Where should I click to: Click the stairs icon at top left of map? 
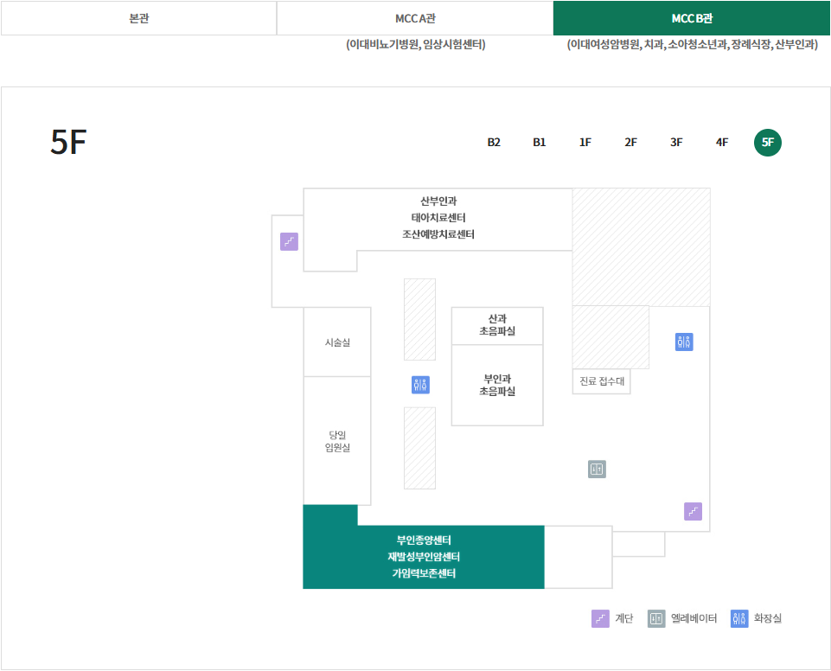(x=288, y=241)
